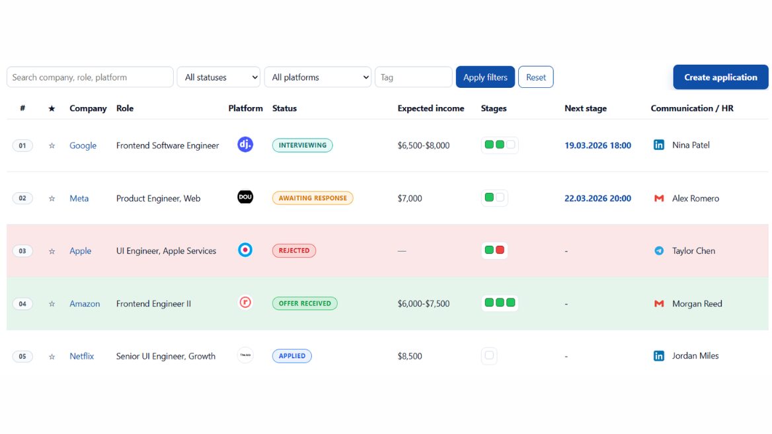Viewport: 772px width, 434px height.
Task: Star the Meta application row
Action: (52, 198)
